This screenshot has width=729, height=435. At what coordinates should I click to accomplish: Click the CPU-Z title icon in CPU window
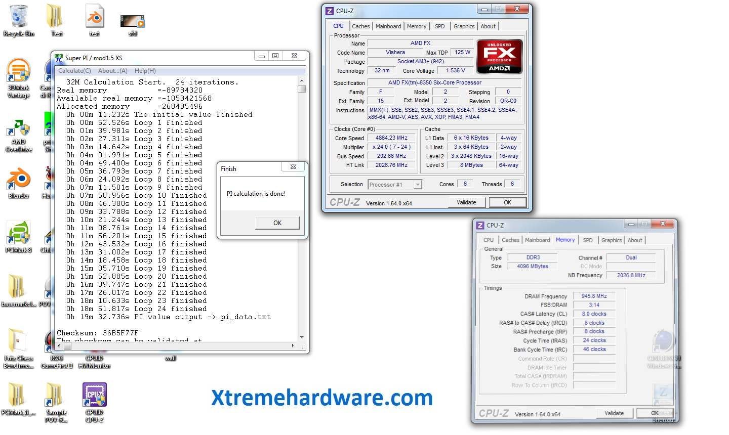(330, 11)
